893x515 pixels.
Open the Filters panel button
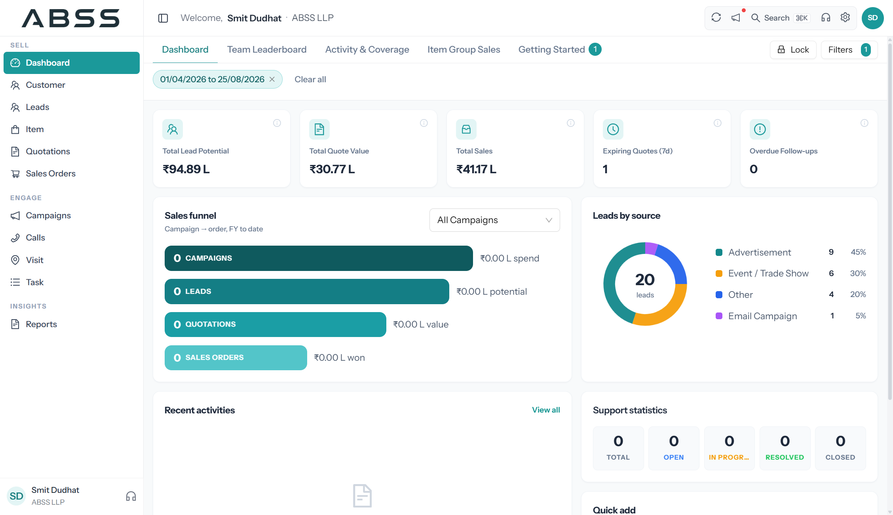[x=849, y=50]
